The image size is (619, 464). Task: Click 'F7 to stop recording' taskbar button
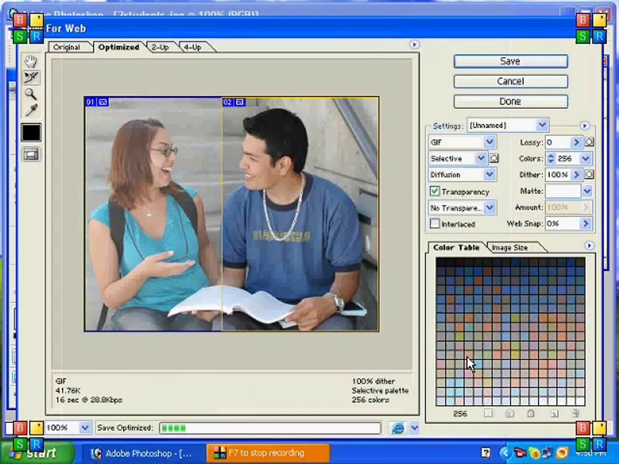click(x=268, y=453)
